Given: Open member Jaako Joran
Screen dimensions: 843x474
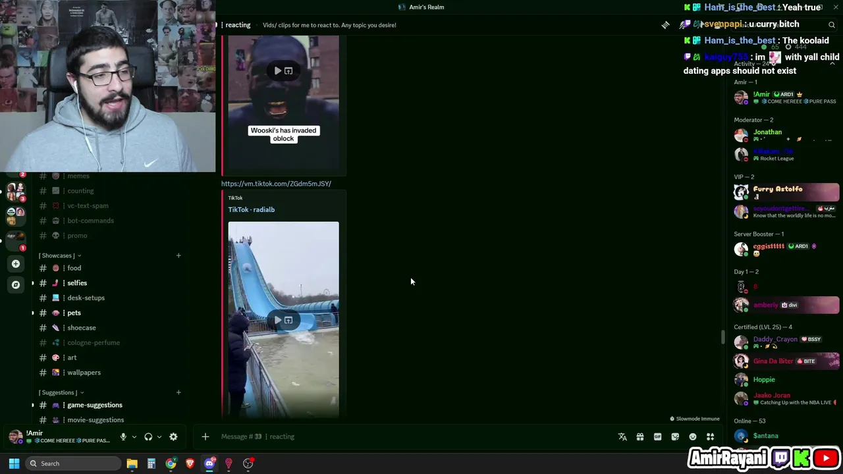Looking at the screenshot, I should tap(785, 398).
